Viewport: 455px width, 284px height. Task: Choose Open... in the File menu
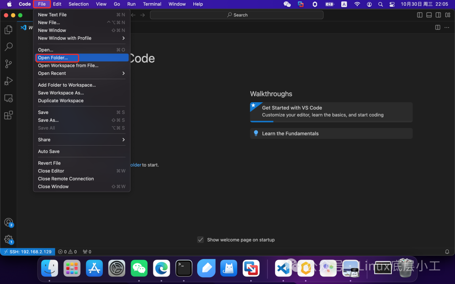coord(82,50)
